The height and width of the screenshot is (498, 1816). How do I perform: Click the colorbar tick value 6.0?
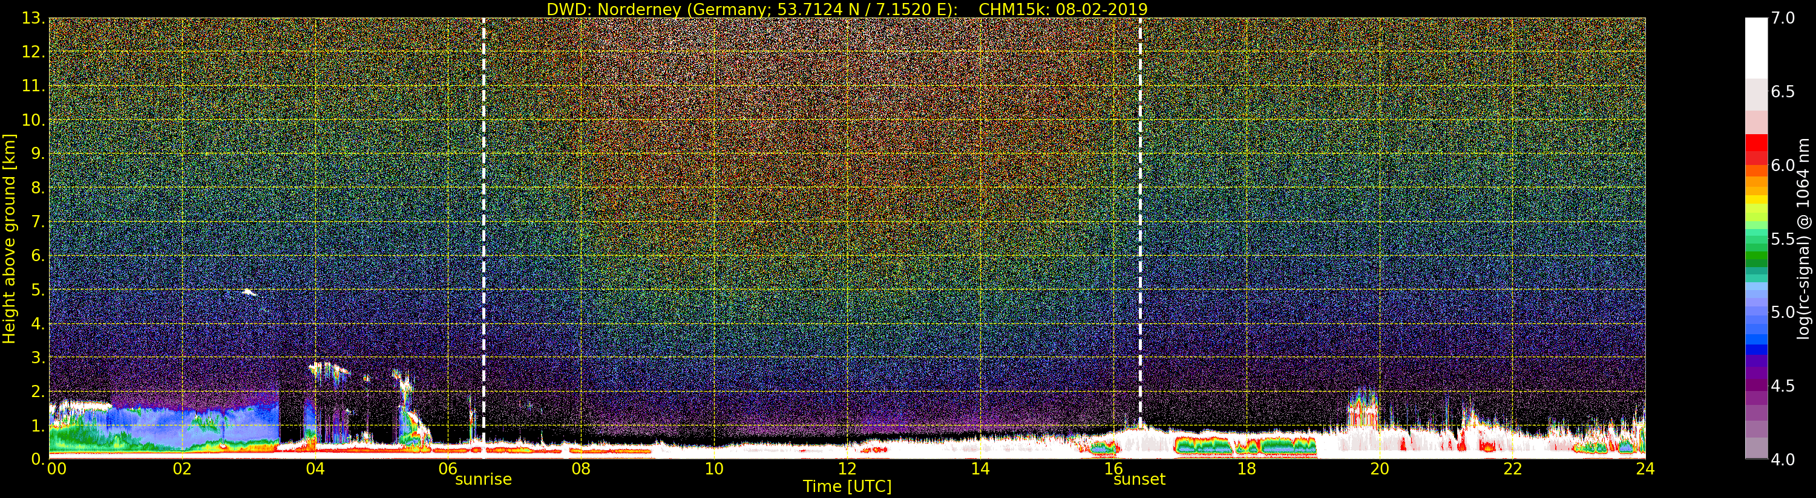[1783, 165]
